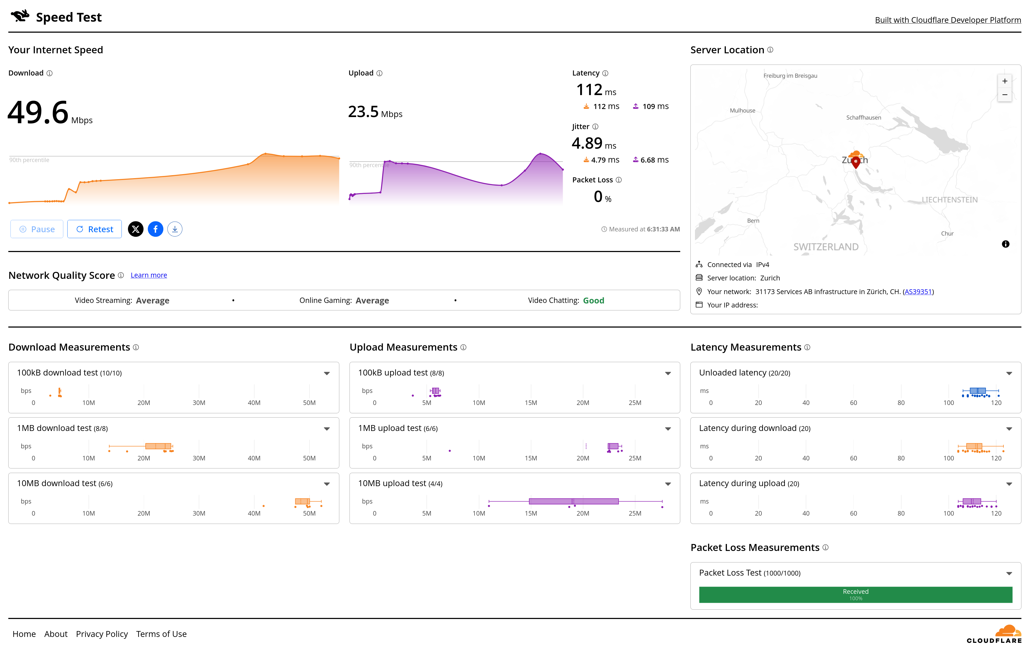Screen dimensions: 1030x653
Task: Click the 49.6 Mbps download value
Action: pyautogui.click(x=50, y=113)
